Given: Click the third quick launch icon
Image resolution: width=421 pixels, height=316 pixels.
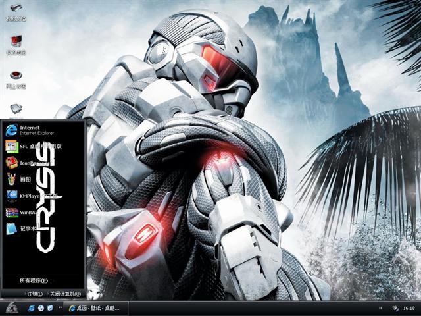Looking at the screenshot, I should [50, 308].
